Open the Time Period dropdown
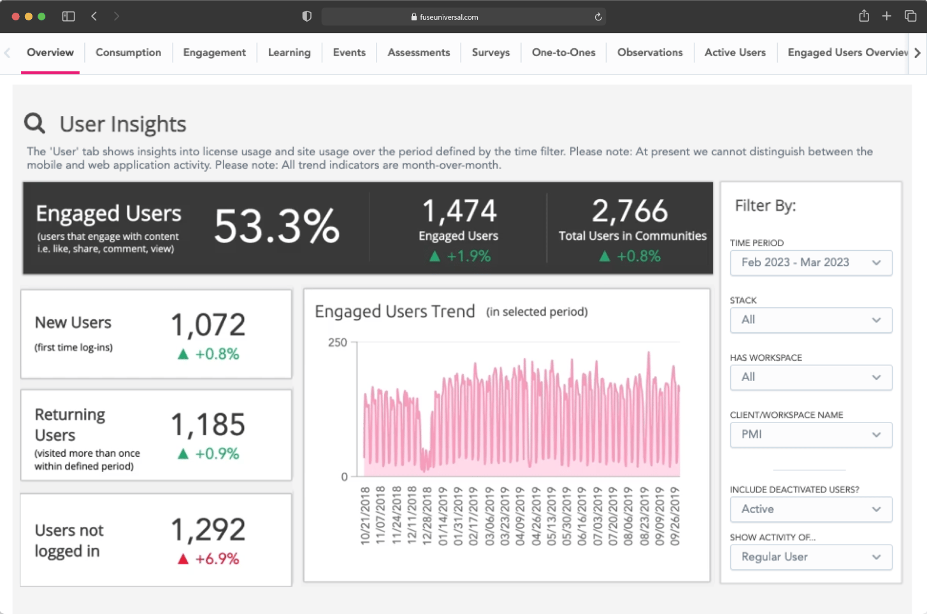 pos(811,263)
